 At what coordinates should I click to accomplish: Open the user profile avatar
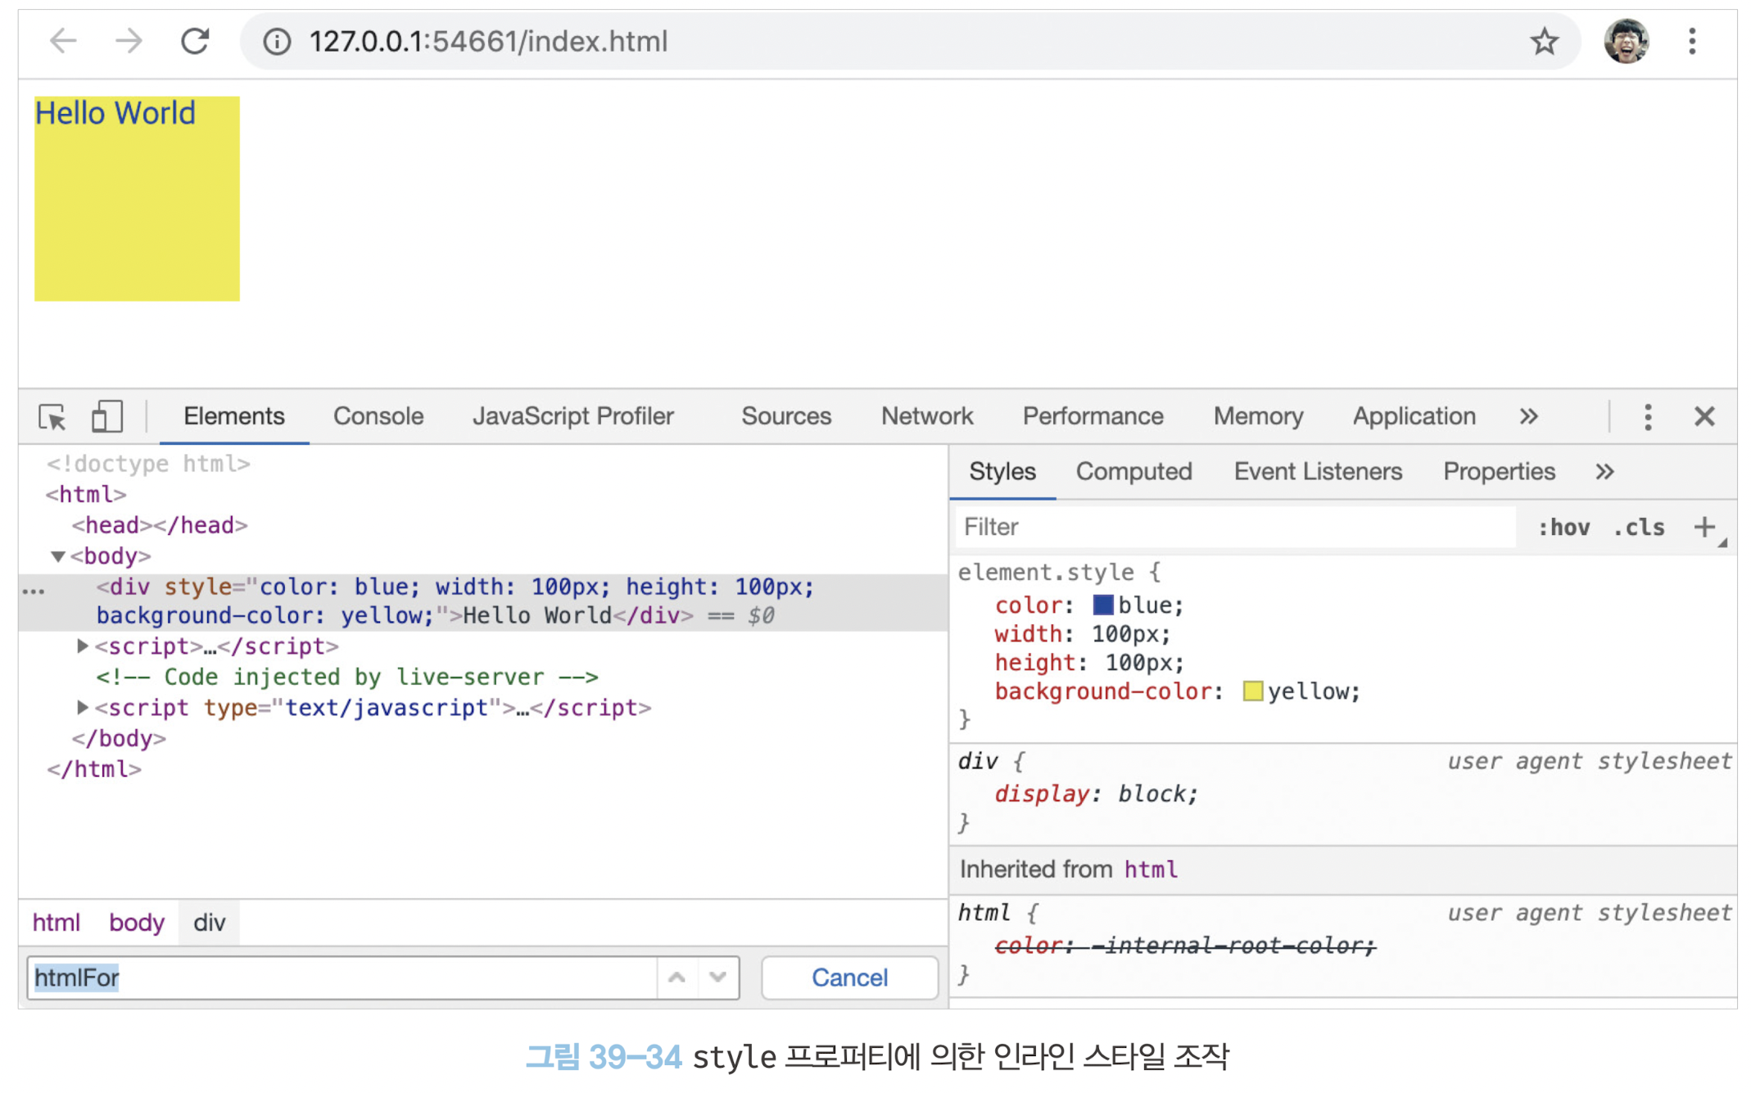(1626, 41)
